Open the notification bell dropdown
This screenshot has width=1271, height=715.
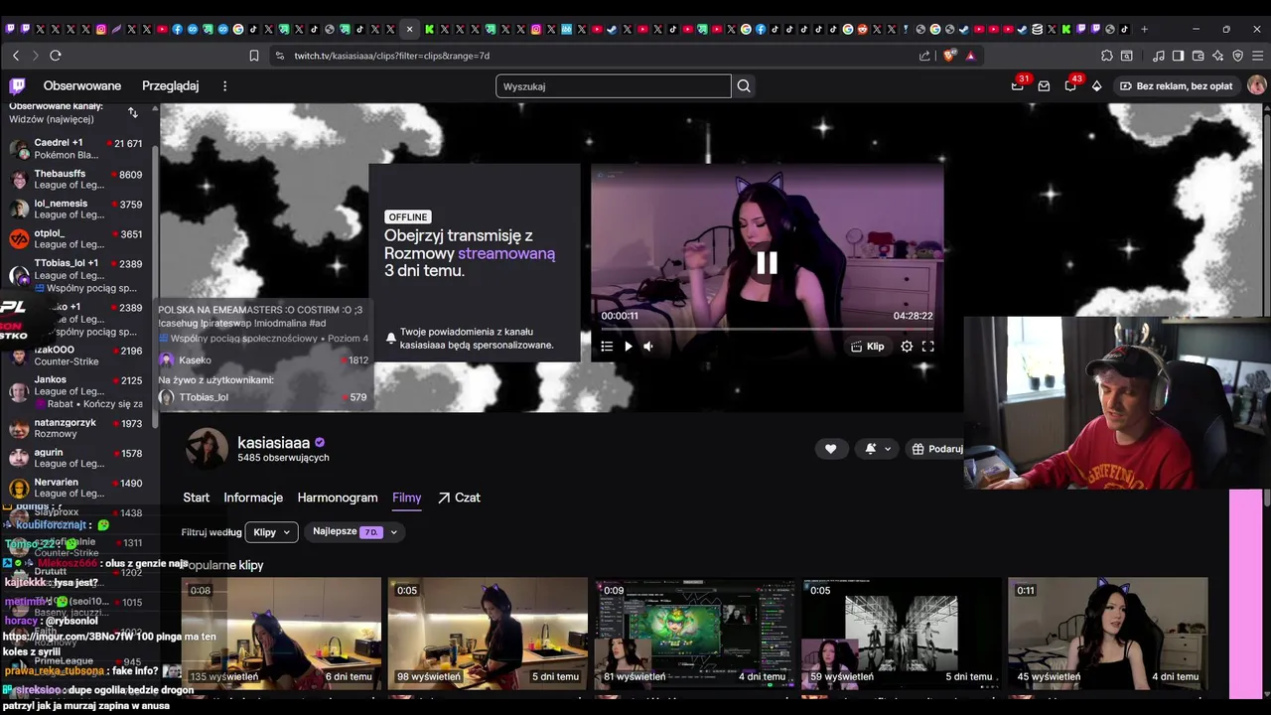pyautogui.click(x=877, y=449)
